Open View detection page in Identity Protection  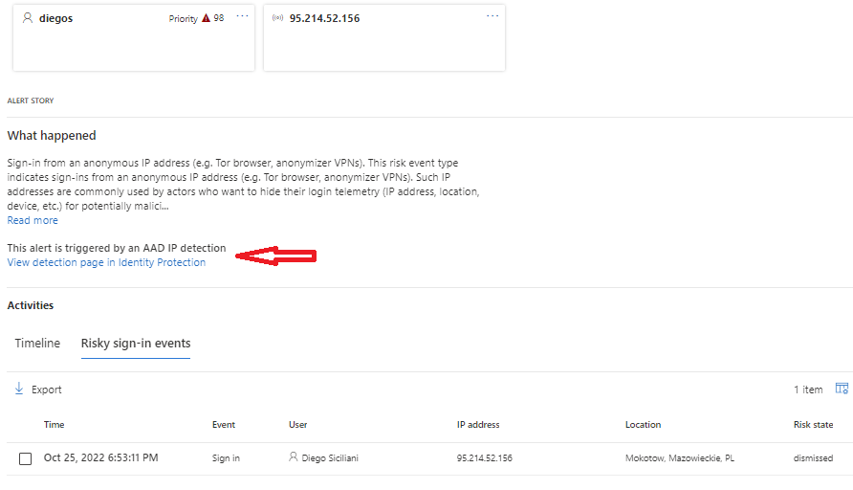click(x=106, y=262)
